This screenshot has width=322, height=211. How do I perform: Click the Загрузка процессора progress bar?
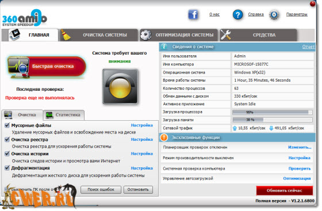[x=273, y=112]
